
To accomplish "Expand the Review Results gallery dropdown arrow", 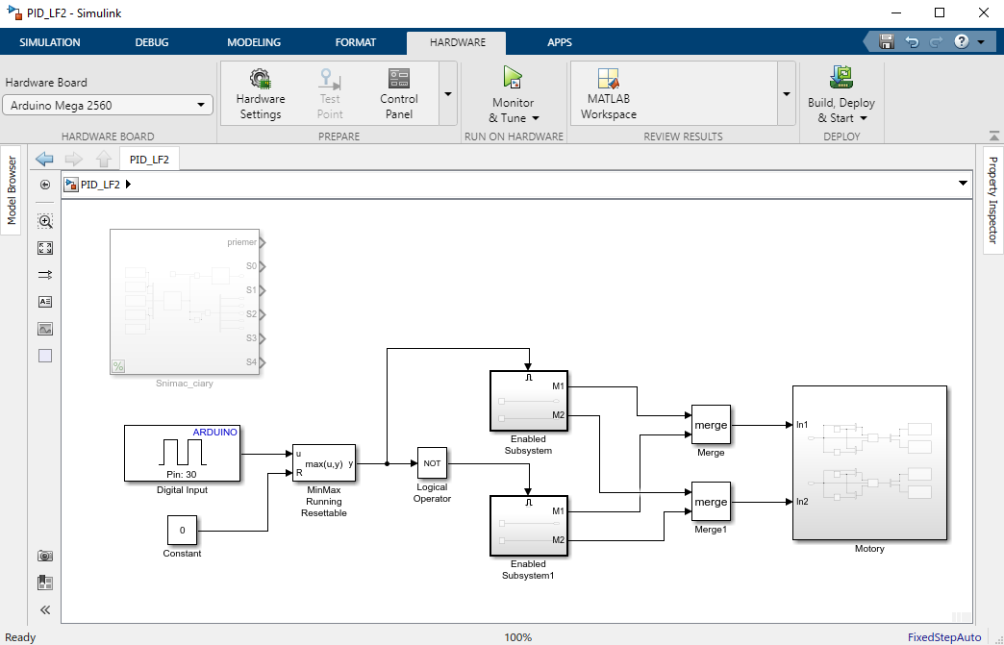I will pos(787,94).
